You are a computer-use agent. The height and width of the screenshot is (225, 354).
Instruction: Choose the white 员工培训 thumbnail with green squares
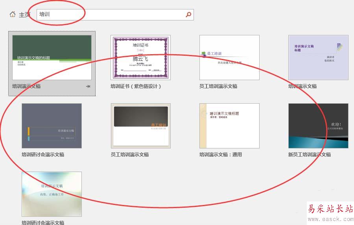(229, 57)
